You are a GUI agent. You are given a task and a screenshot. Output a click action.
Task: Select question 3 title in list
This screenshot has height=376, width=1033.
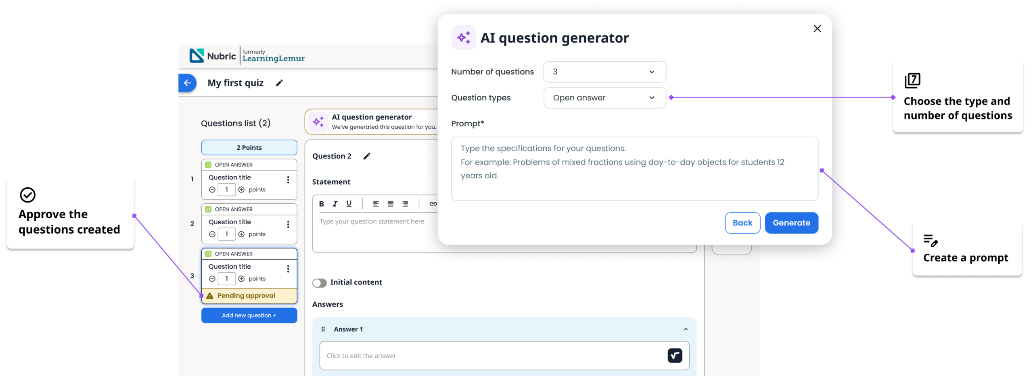click(x=230, y=266)
